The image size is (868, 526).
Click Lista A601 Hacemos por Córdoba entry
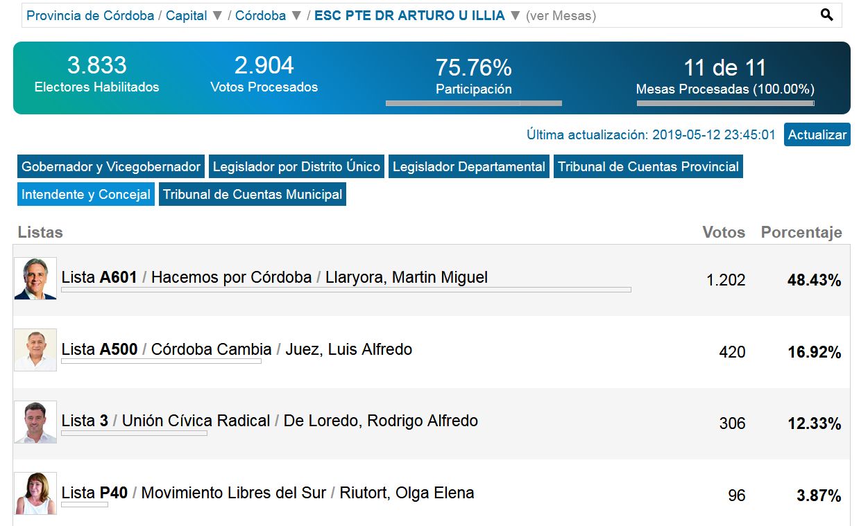[275, 278]
